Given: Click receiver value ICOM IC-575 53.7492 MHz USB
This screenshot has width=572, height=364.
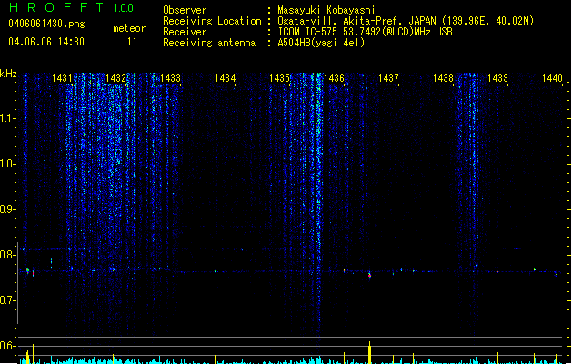Looking at the screenshot, I should 366,32.
